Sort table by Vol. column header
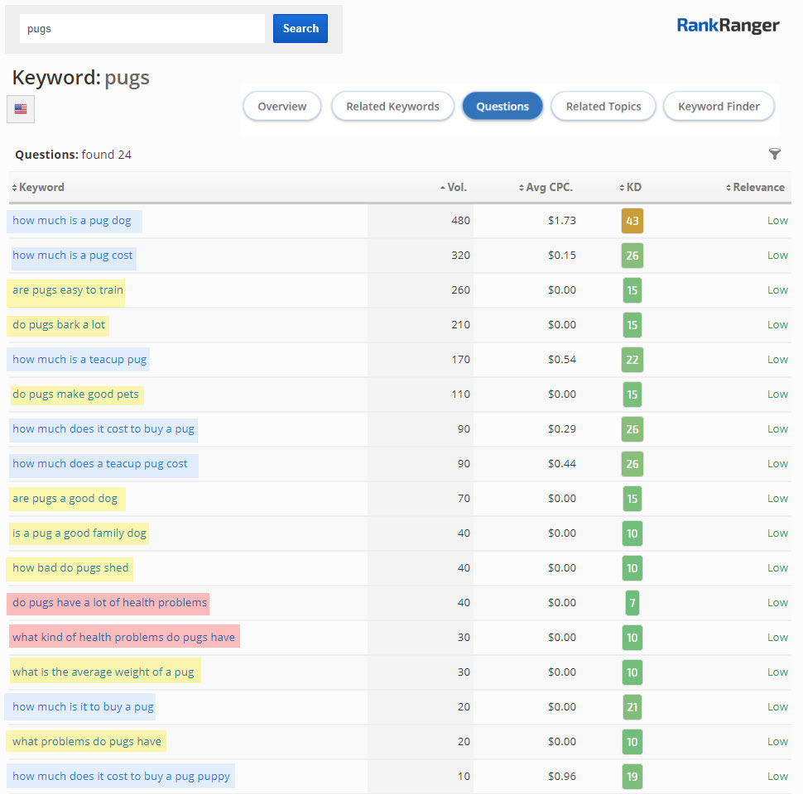 click(x=457, y=188)
